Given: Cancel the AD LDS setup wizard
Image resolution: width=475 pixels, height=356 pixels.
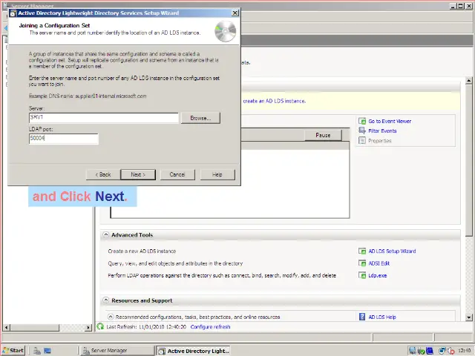Looking at the screenshot, I should click(x=177, y=174).
